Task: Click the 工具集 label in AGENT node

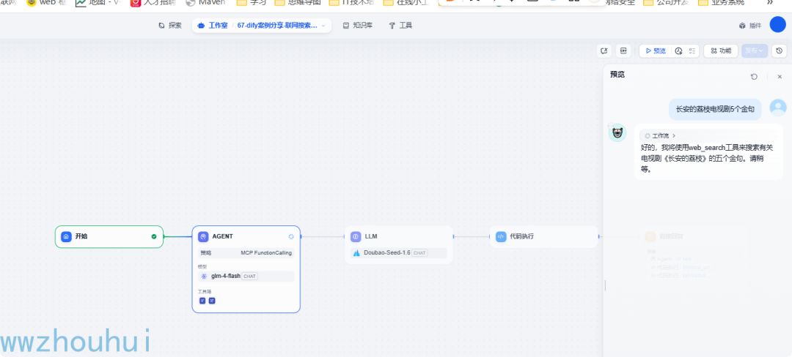Action: 205,292
